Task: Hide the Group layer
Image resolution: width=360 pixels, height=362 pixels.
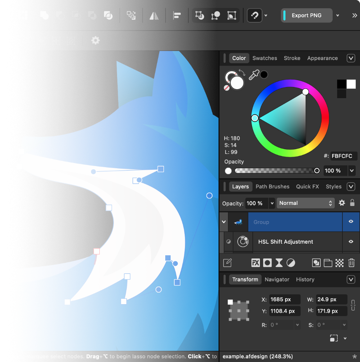Action: pyautogui.click(x=351, y=222)
